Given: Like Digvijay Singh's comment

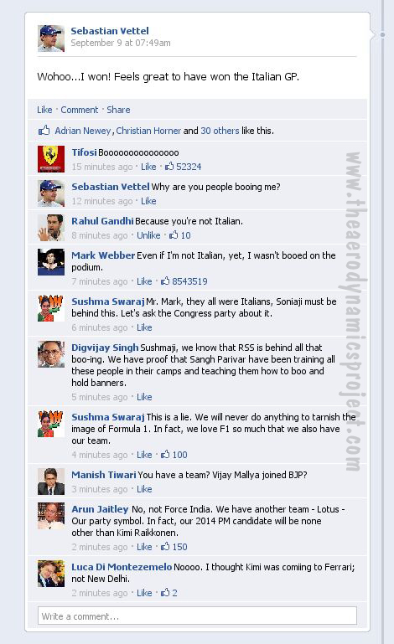Looking at the screenshot, I should click(x=144, y=397).
